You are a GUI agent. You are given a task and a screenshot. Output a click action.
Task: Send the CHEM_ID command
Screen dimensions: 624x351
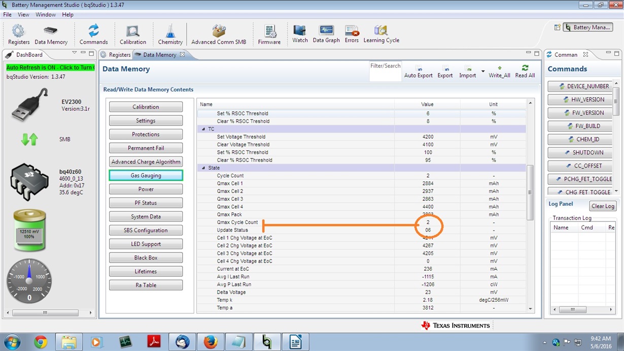click(x=580, y=139)
